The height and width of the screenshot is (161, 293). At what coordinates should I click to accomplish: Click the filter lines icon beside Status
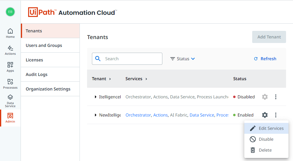(172, 59)
